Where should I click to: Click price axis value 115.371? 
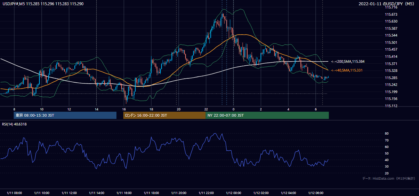pos(391,64)
